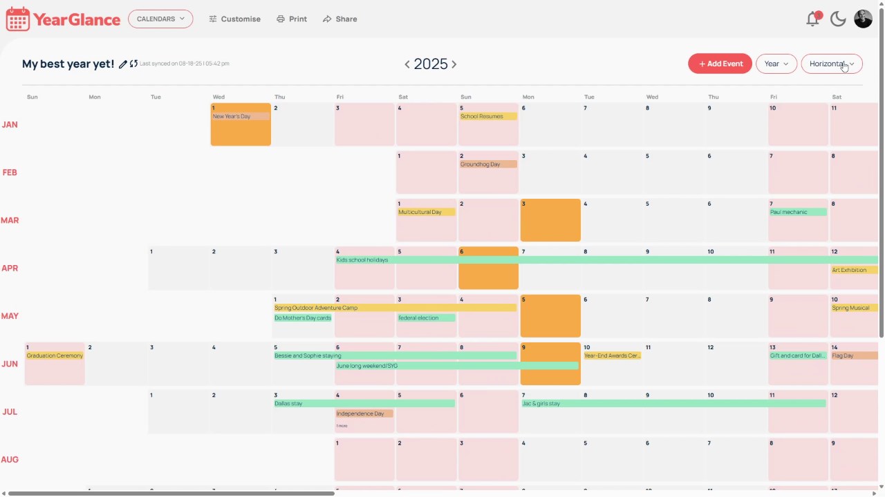Open the Multicultural Day event
The height and width of the screenshot is (497, 885).
tap(426, 212)
